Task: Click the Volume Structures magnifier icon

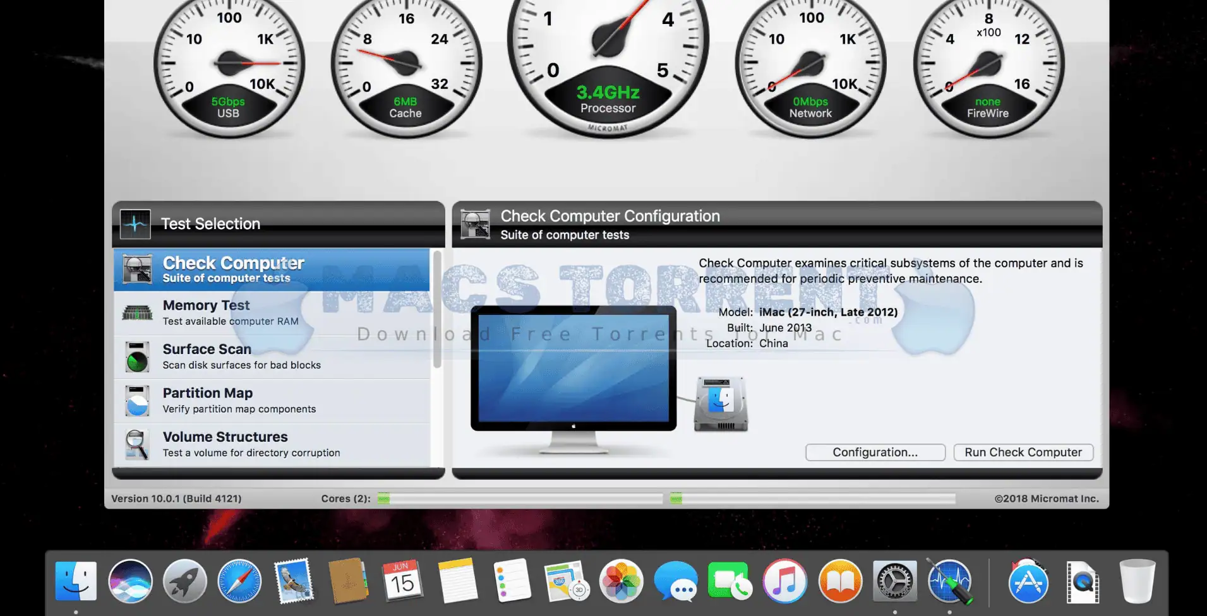Action: 137,444
